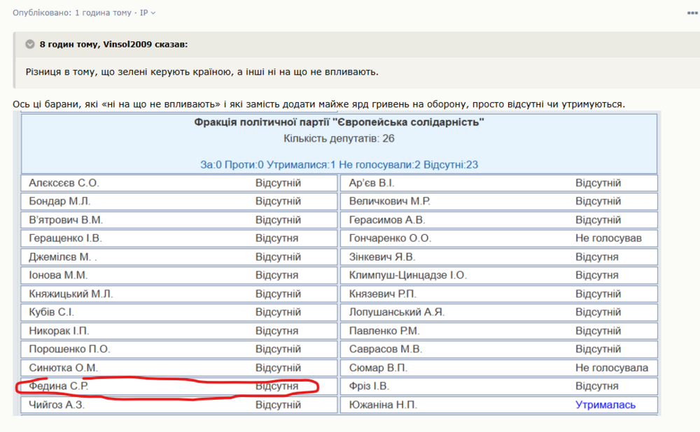Select the name 'Бондар М.Л.'

[x=59, y=201]
